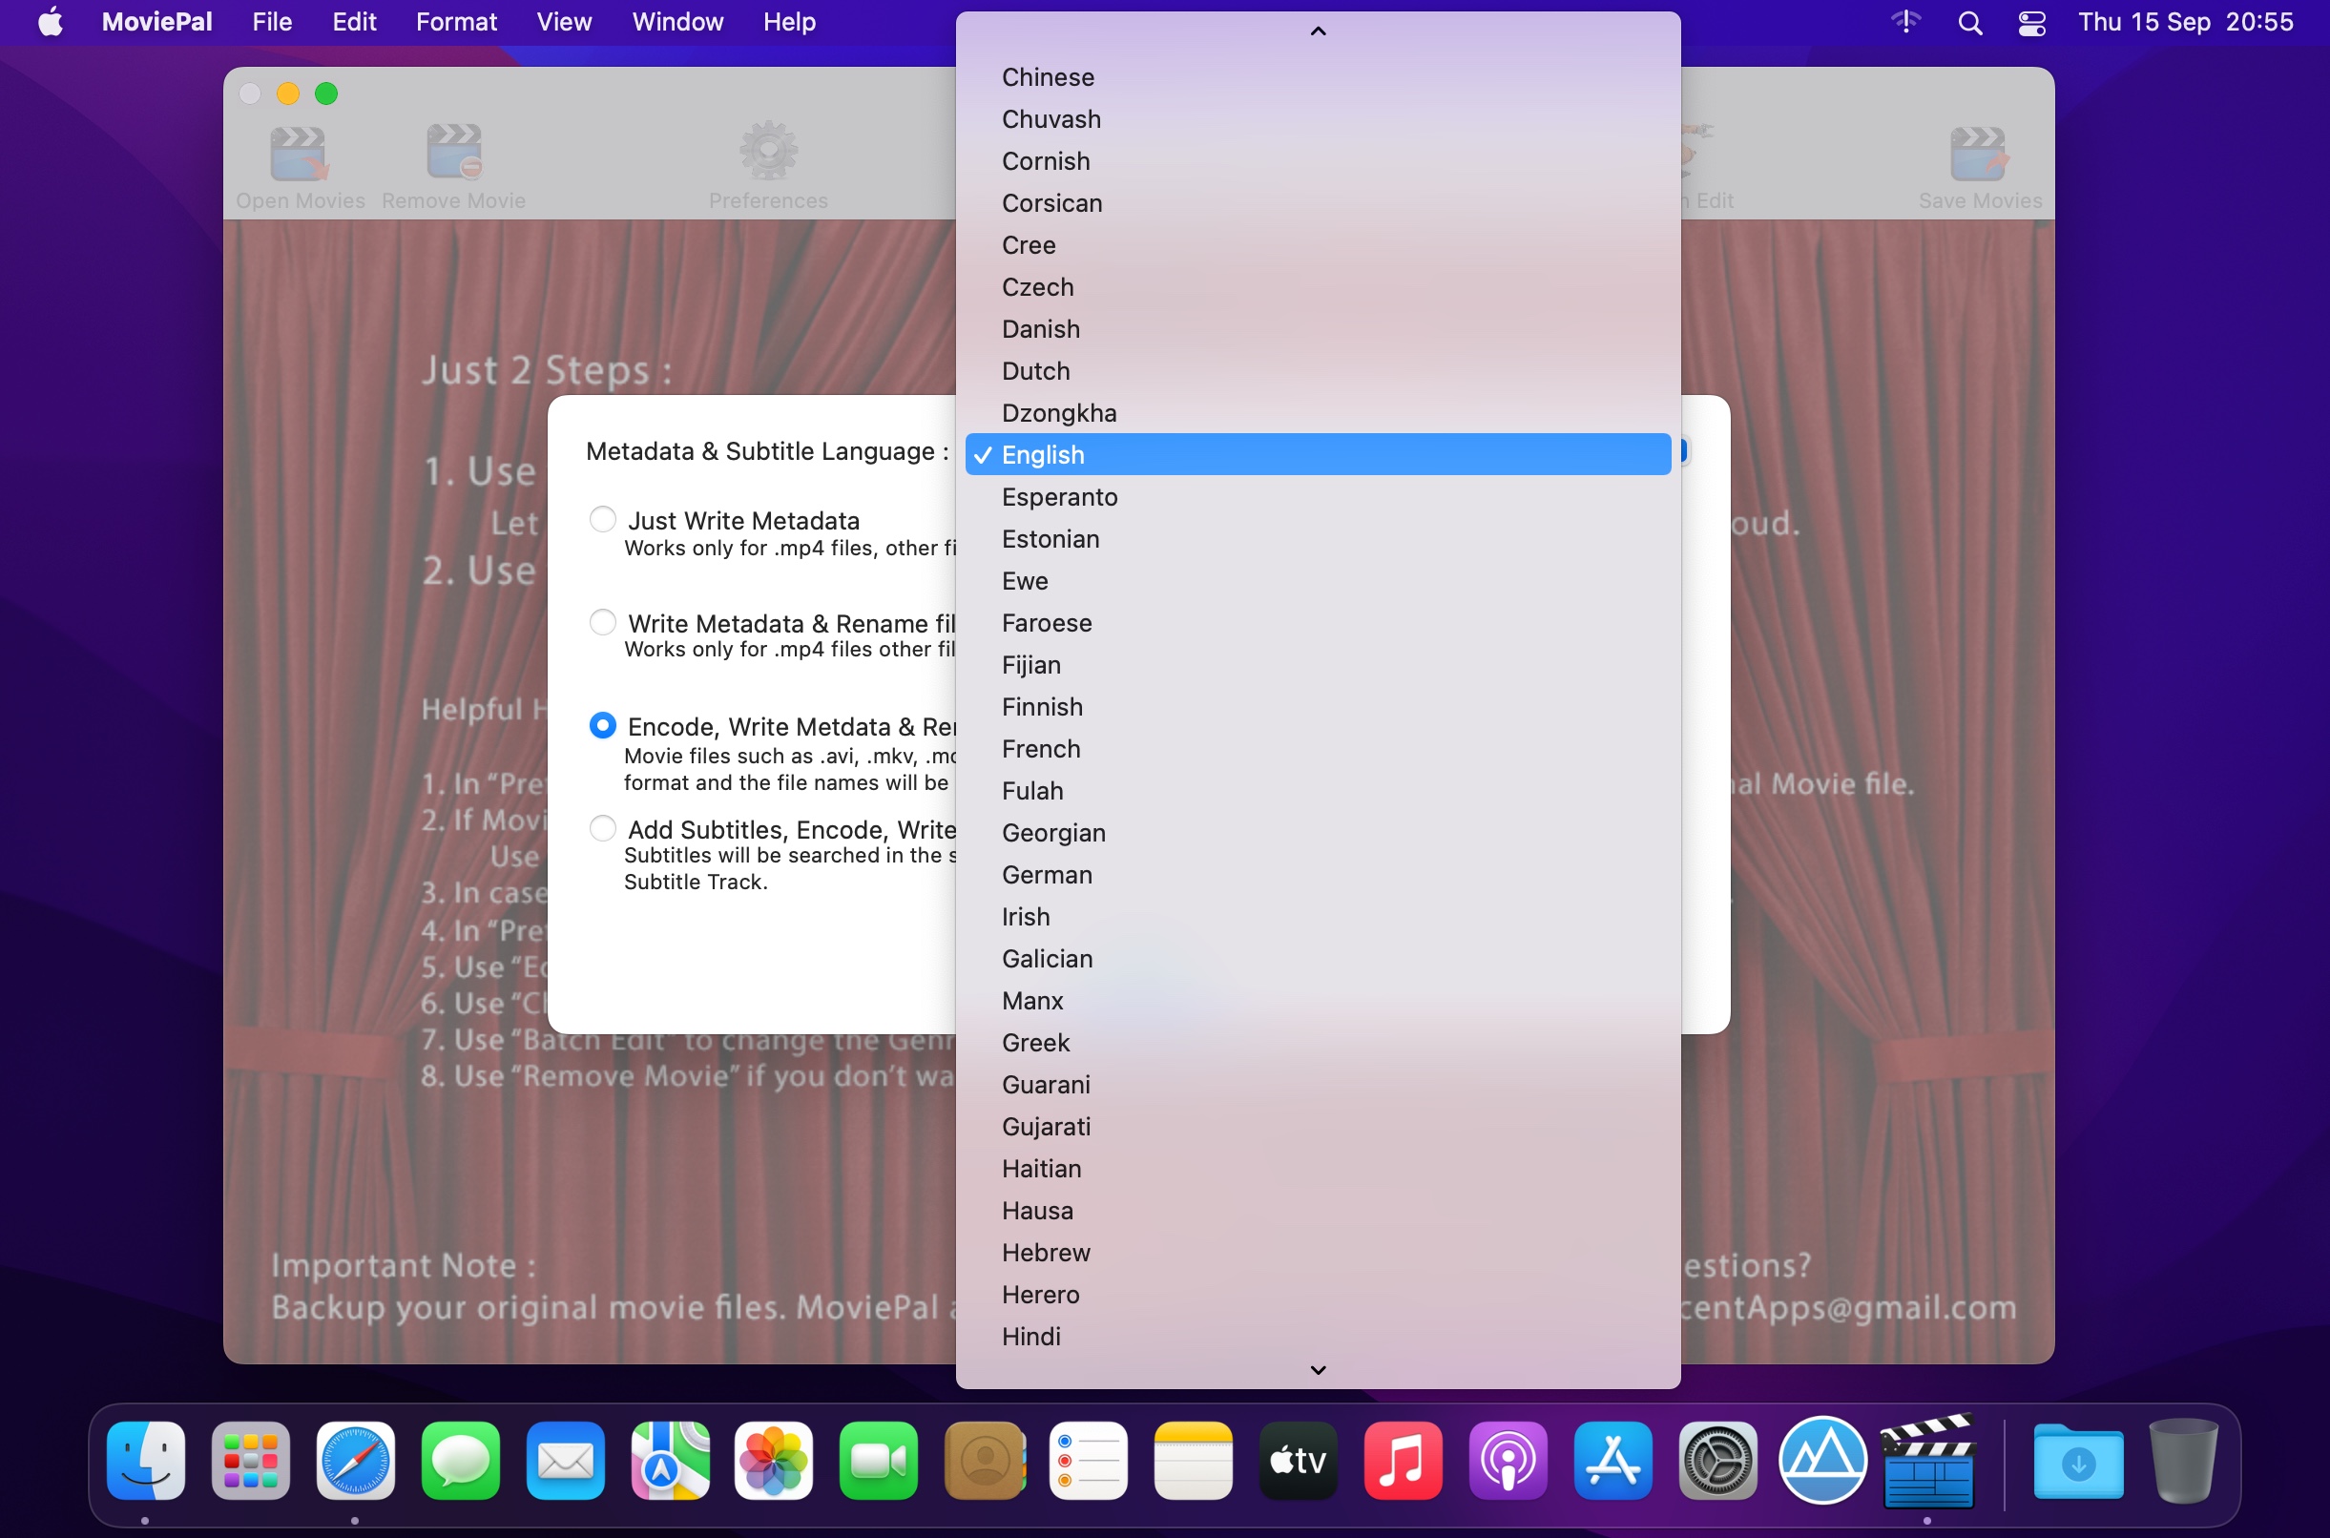Open Finder from the dock
This screenshot has height=1538, width=2330.
coord(145,1461)
